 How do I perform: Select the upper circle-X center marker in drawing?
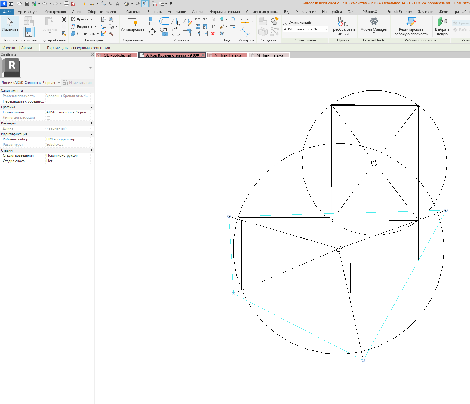coord(374,163)
